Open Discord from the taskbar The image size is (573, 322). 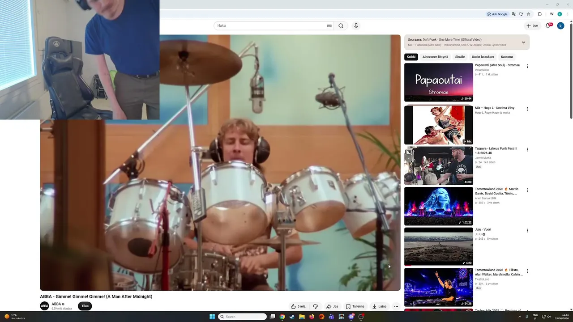(351, 317)
